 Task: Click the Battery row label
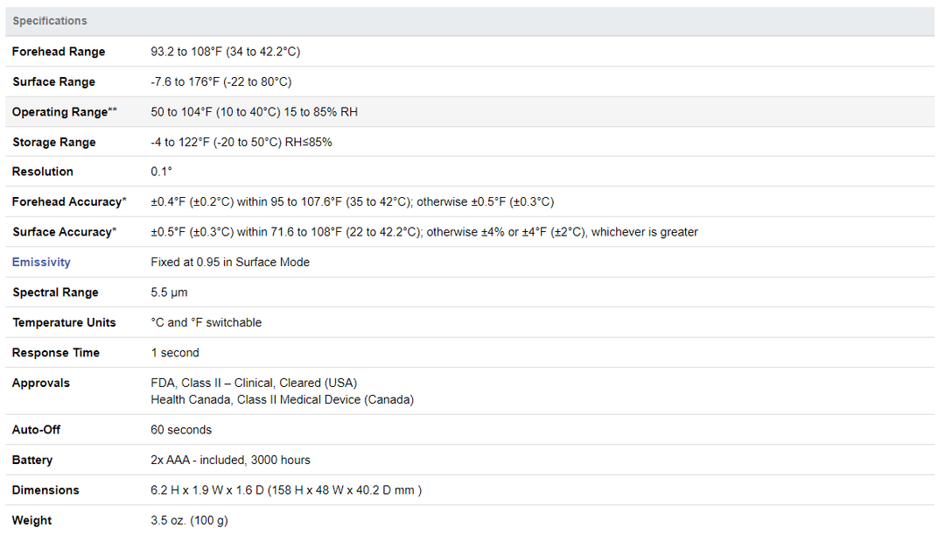click(32, 460)
